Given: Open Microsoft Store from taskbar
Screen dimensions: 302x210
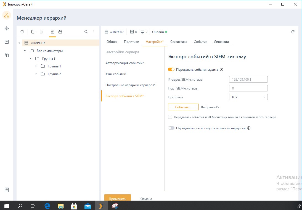Looking at the screenshot, I should 74,206.
